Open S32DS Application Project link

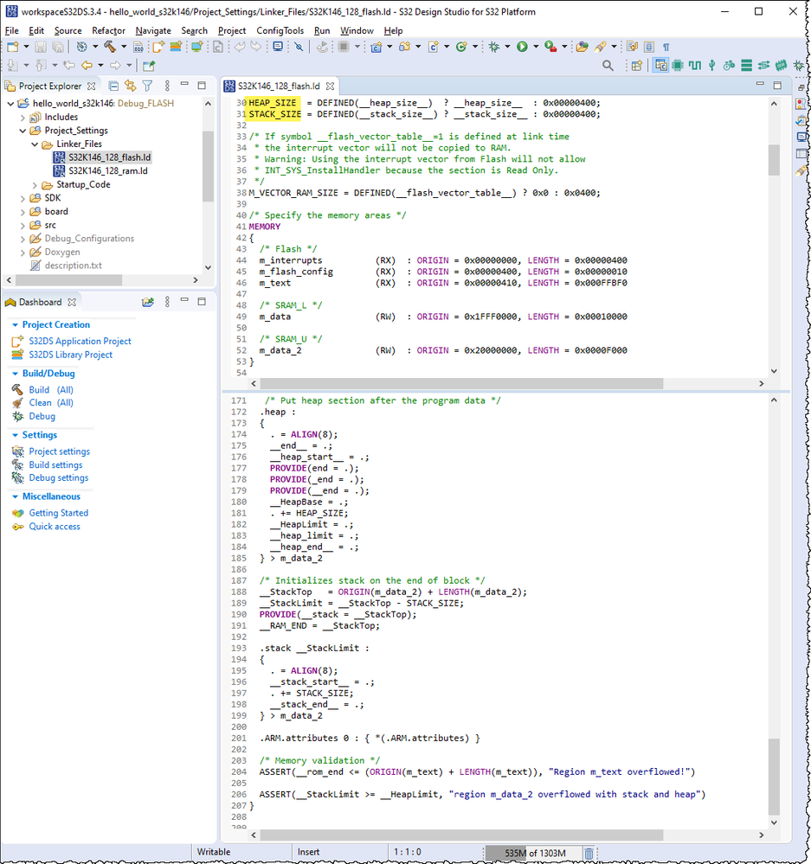(x=80, y=342)
